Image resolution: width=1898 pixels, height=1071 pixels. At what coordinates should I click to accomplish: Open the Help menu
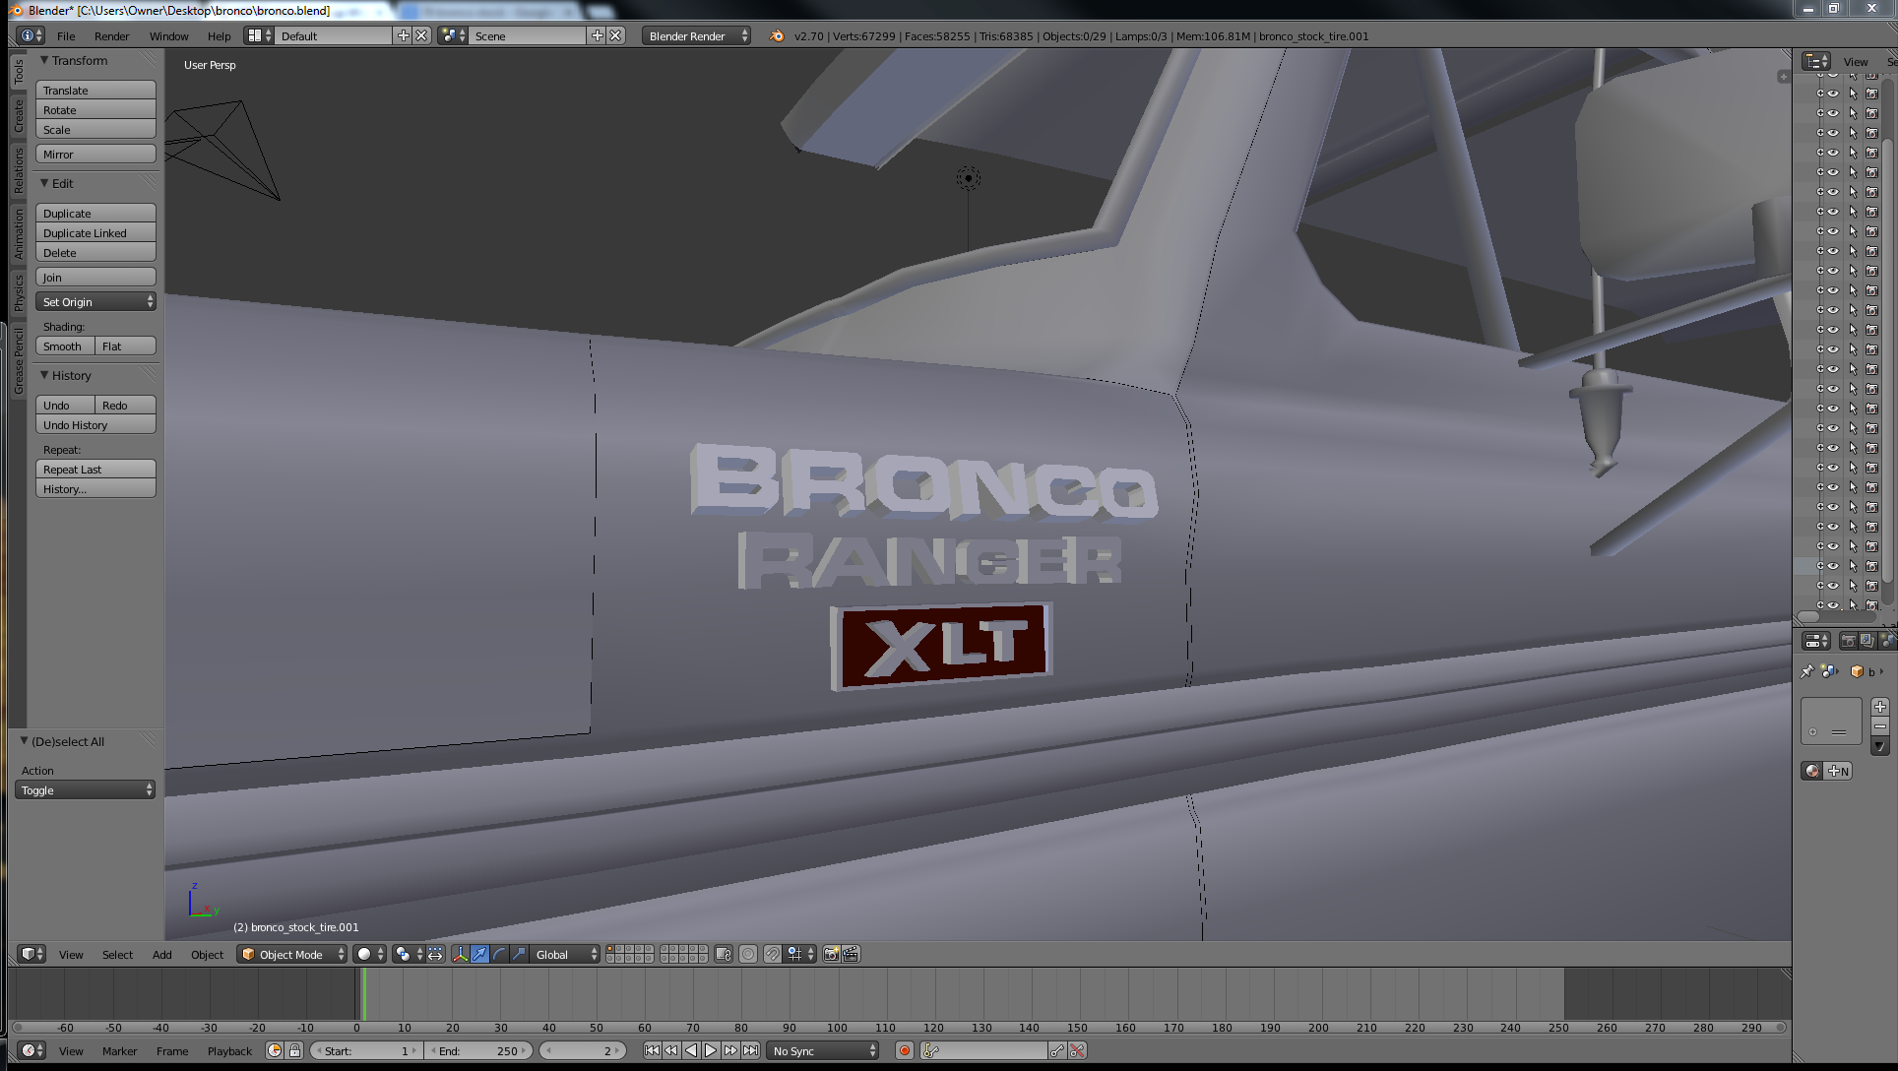click(220, 36)
